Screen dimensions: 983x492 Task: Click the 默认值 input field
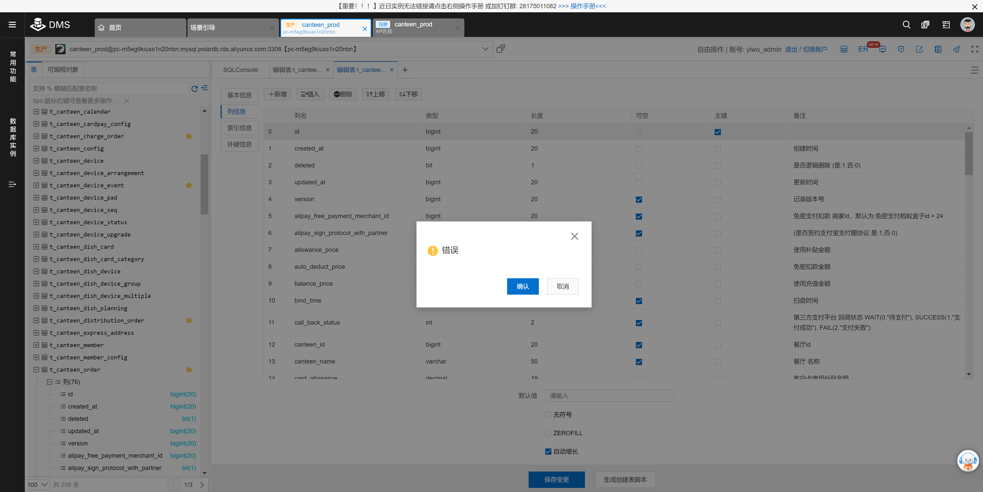(x=609, y=396)
